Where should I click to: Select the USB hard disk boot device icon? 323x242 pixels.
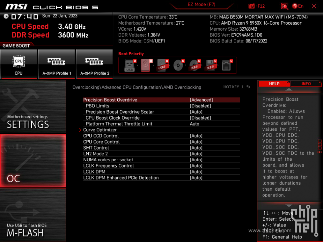[162, 66]
